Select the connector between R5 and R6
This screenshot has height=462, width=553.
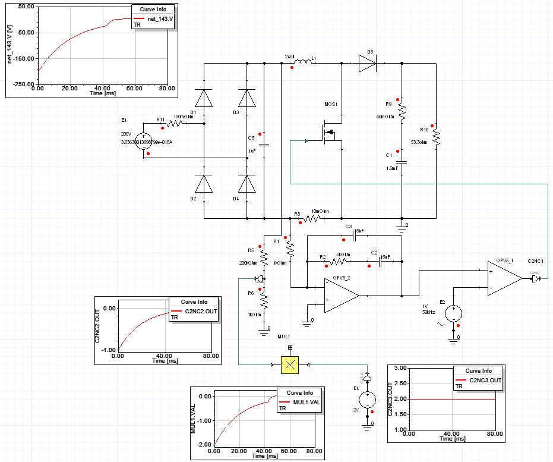(259, 279)
